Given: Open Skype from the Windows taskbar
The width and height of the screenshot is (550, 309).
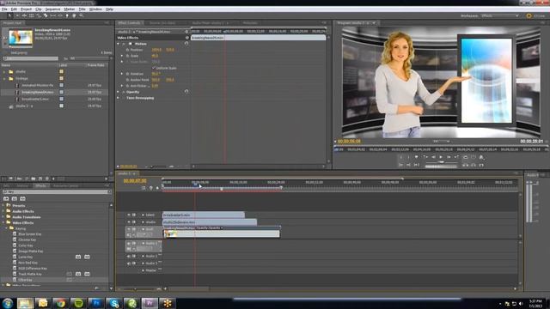Looking at the screenshot, I should click(x=114, y=303).
